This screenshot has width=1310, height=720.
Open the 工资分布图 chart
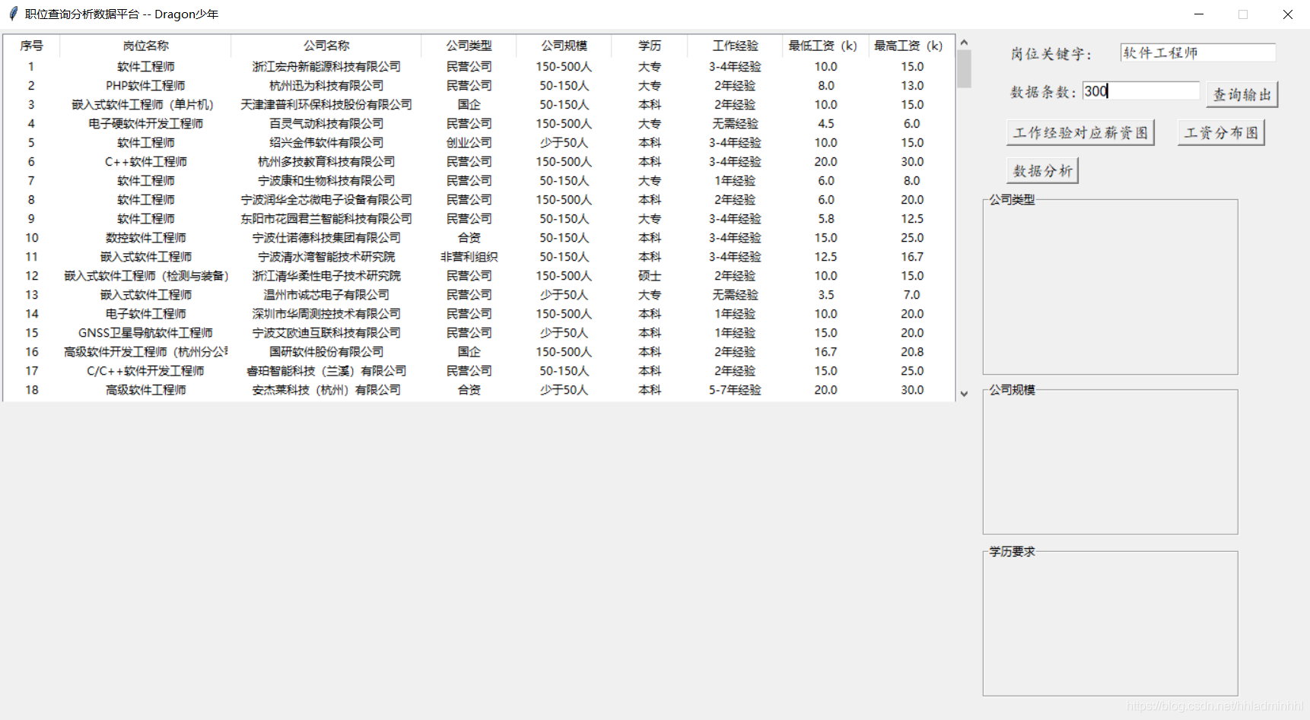[x=1220, y=132]
